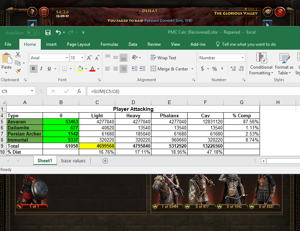
Task: Click the Copy icon
Action: [x=18, y=63]
